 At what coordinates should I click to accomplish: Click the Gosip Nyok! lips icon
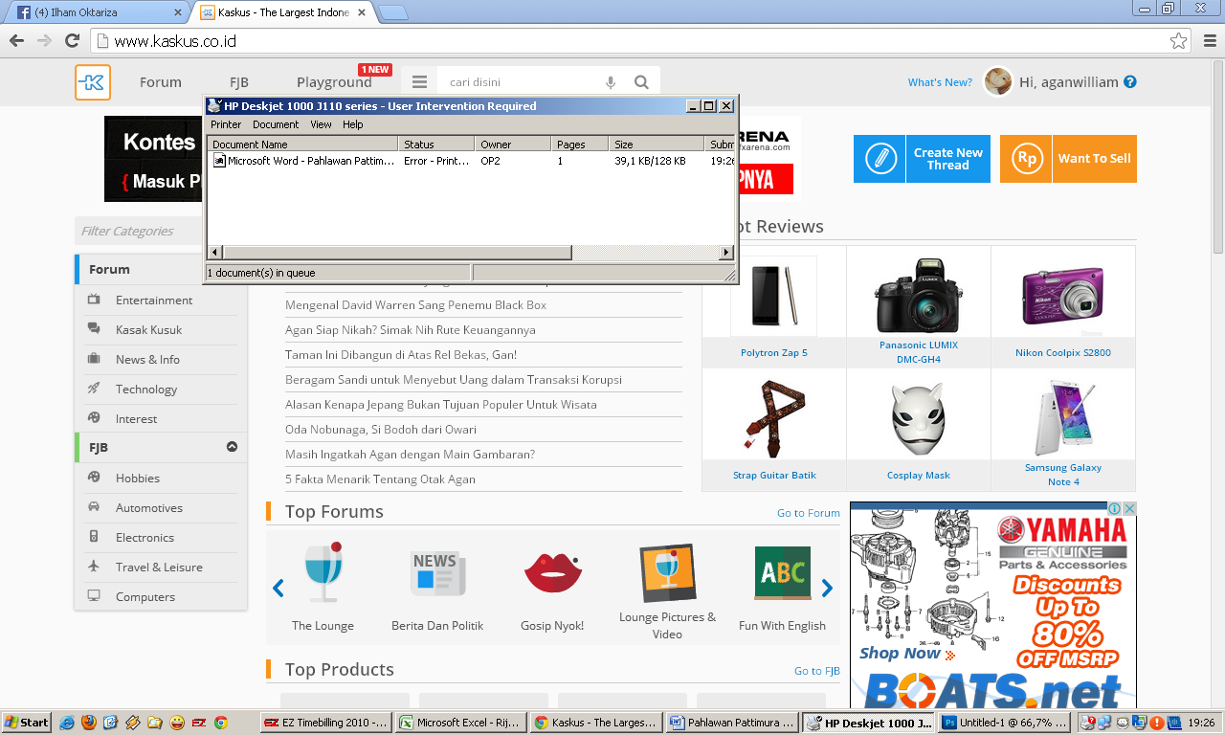[x=553, y=572]
